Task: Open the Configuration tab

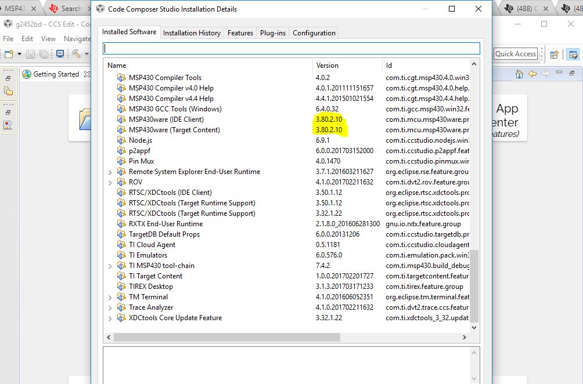Action: pos(314,33)
